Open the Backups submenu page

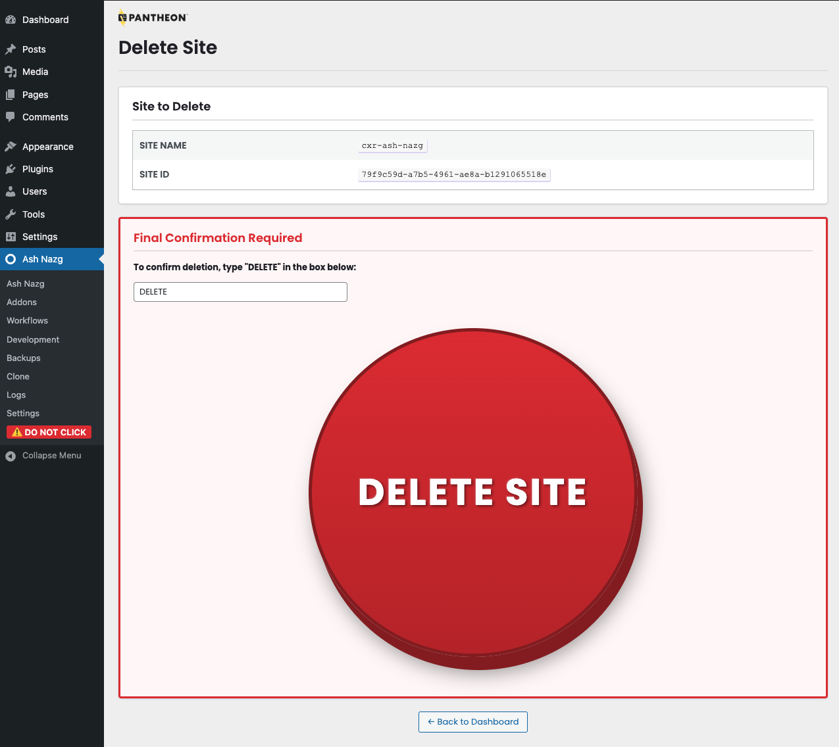pyautogui.click(x=24, y=358)
